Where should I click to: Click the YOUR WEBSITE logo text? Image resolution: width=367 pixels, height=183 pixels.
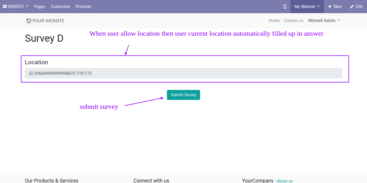(x=48, y=21)
